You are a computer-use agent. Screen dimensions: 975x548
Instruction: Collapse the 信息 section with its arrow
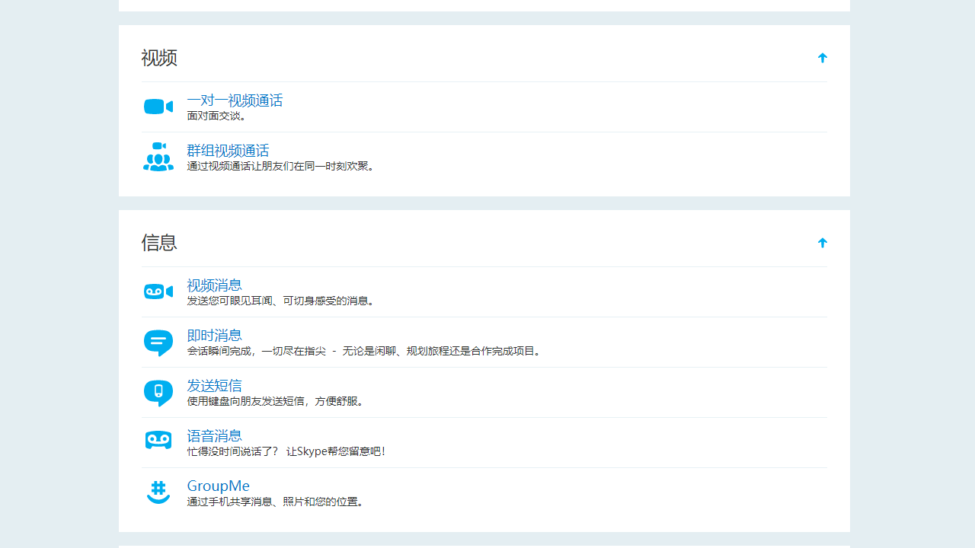click(x=822, y=242)
